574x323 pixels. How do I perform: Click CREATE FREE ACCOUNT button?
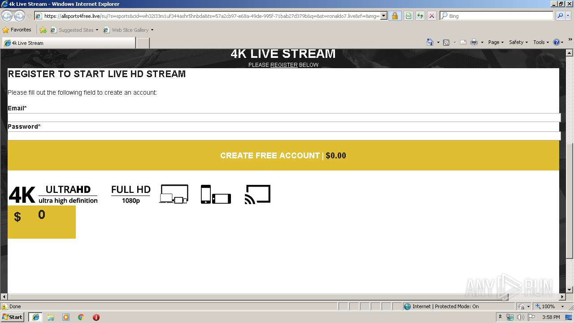283,156
